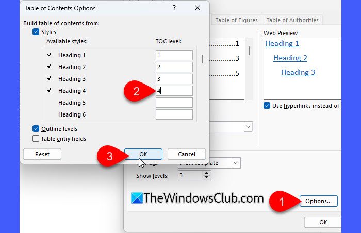Increase Show levels with up arrow
Image resolution: width=361 pixels, height=233 pixels.
coord(207,173)
